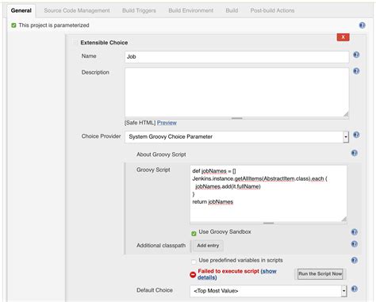
Task: Click Run the Script Now button
Action: coord(320,274)
